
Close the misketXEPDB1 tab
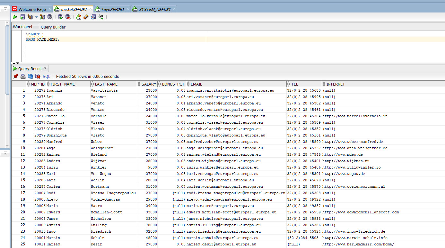point(91,9)
